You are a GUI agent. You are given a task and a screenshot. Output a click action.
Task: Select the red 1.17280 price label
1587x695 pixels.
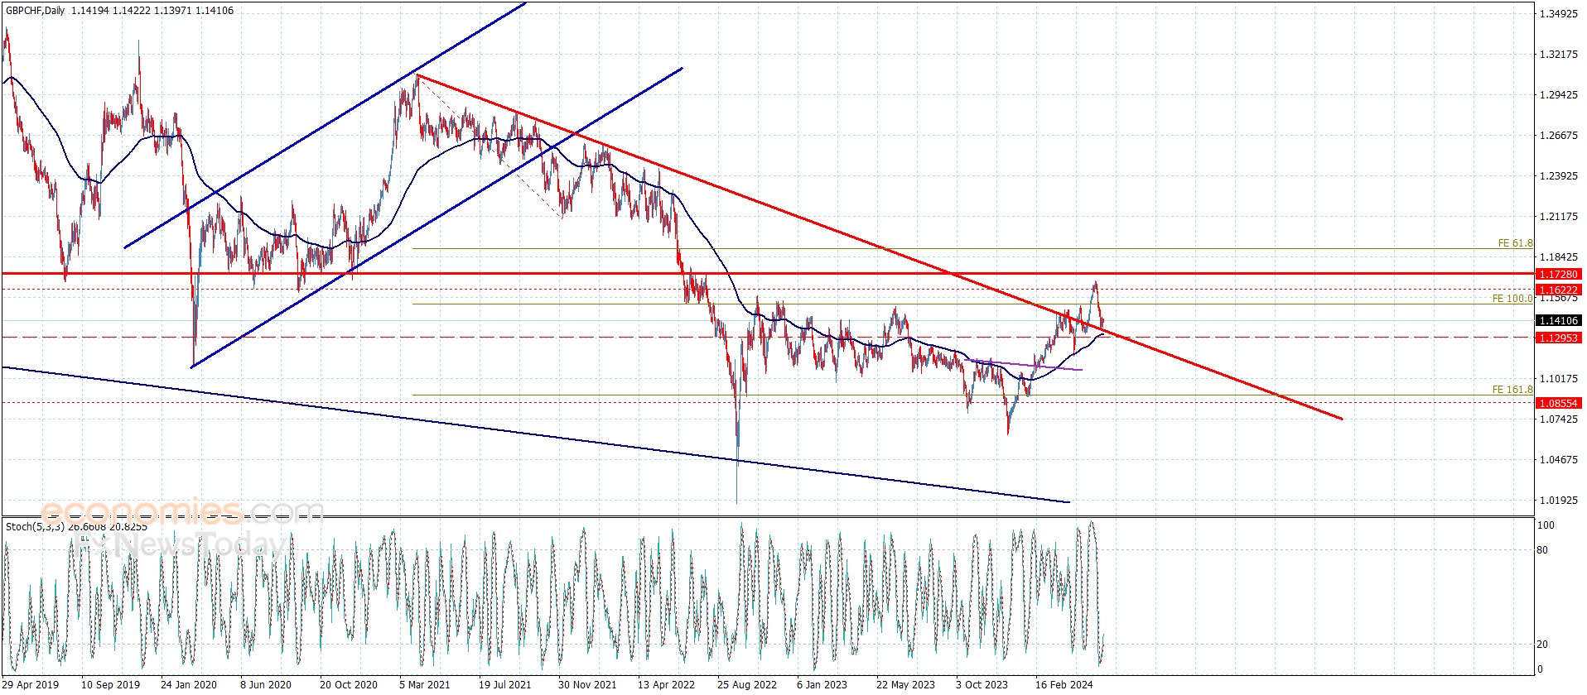tap(1558, 274)
